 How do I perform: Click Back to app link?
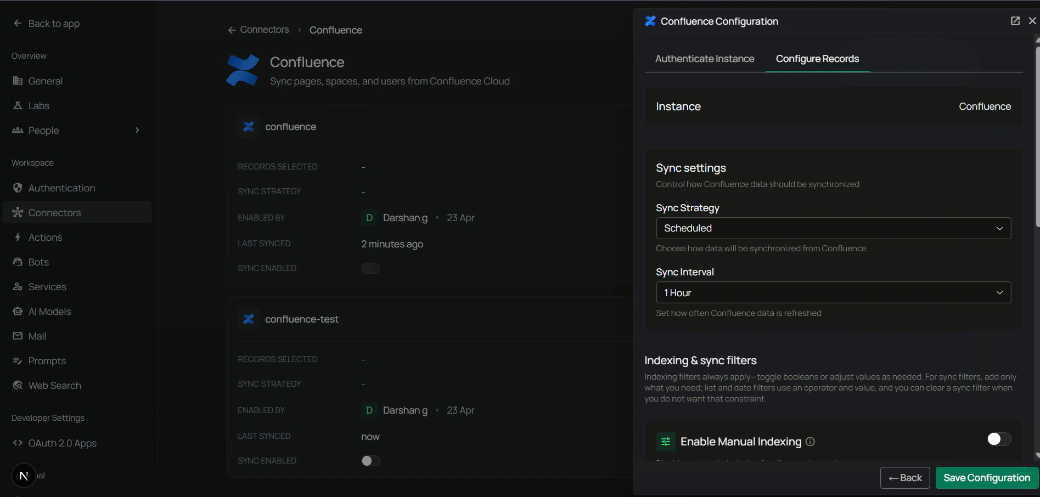coord(54,23)
